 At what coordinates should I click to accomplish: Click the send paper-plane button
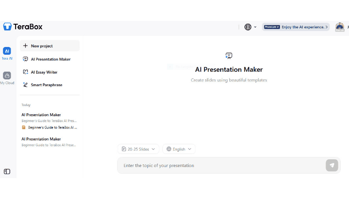[332, 165]
